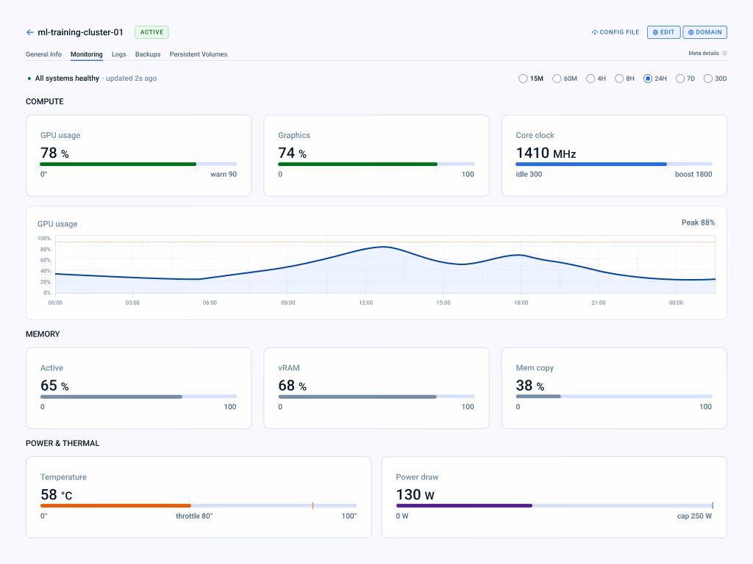Click the cluster name ml-training-cluster-01

[80, 32]
